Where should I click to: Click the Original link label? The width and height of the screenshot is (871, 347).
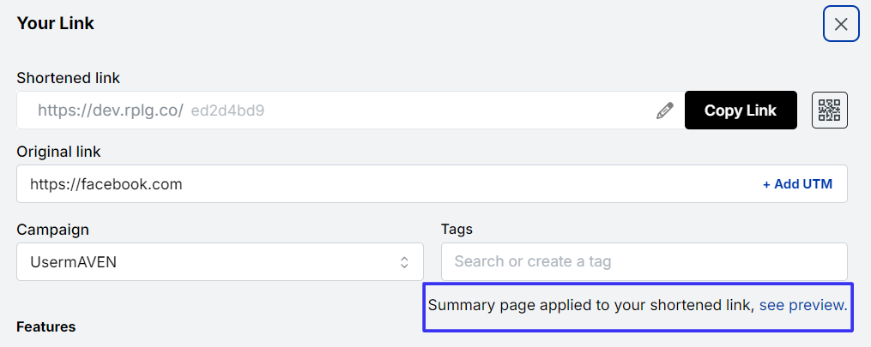59,152
